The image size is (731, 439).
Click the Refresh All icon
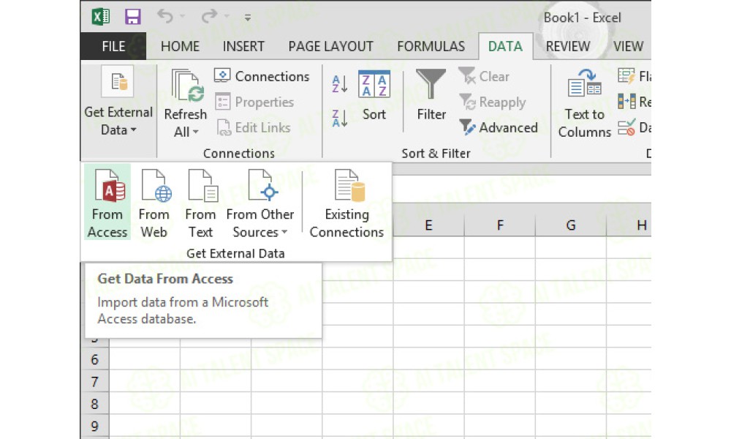tap(187, 86)
